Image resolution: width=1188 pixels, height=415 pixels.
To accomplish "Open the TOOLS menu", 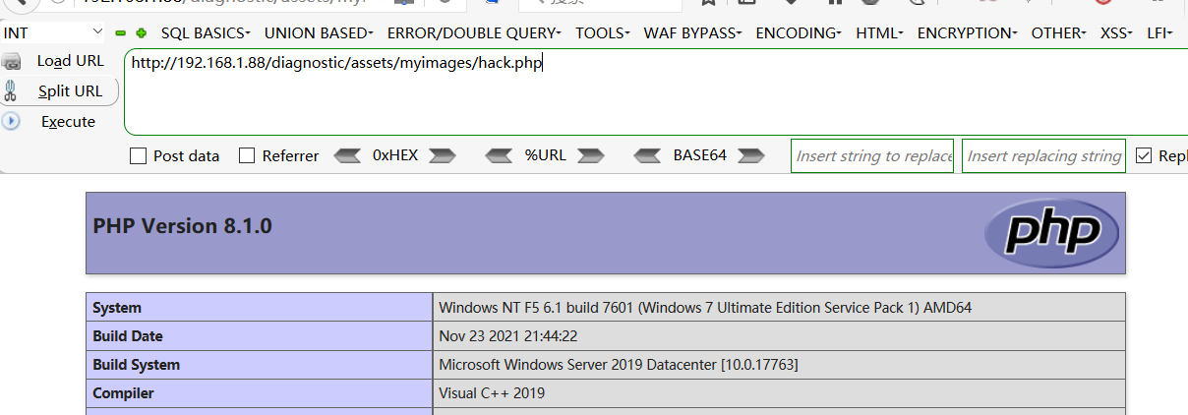I will [x=603, y=33].
